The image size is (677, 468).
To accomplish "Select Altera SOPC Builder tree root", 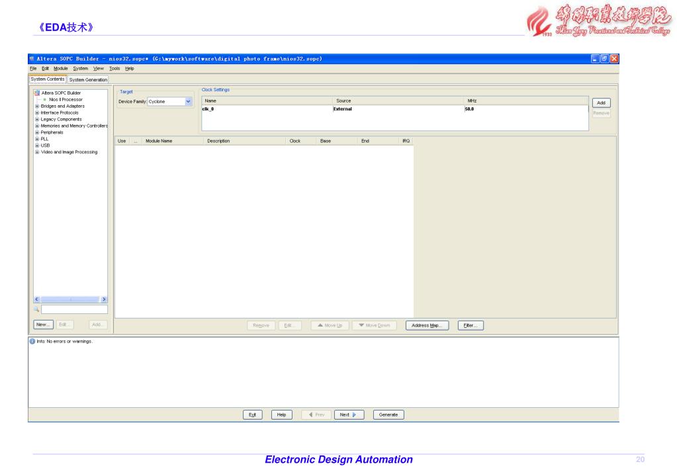I will click(x=61, y=93).
